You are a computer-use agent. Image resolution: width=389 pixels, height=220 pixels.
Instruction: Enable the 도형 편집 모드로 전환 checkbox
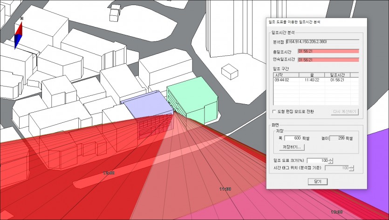[x=273, y=112]
